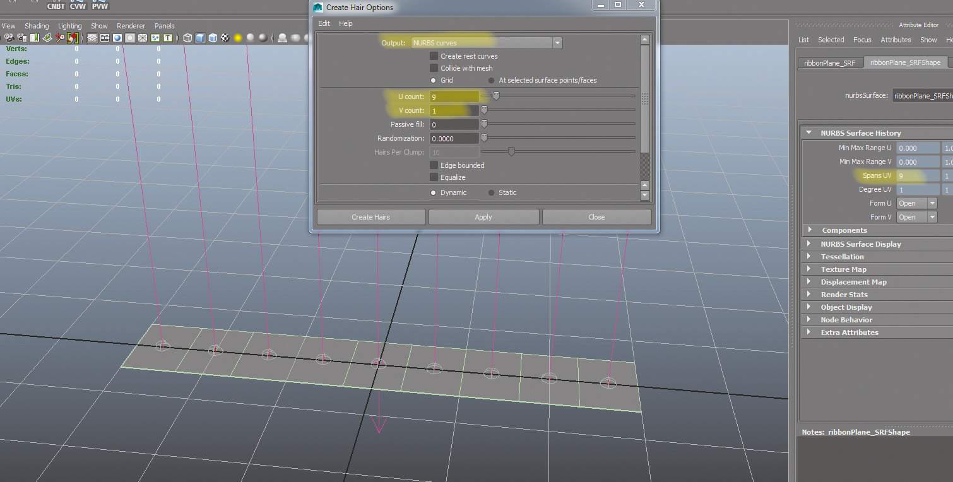Click the PVW shelf icon

click(100, 5)
